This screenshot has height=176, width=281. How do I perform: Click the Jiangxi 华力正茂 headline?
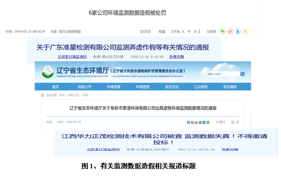coord(164,139)
